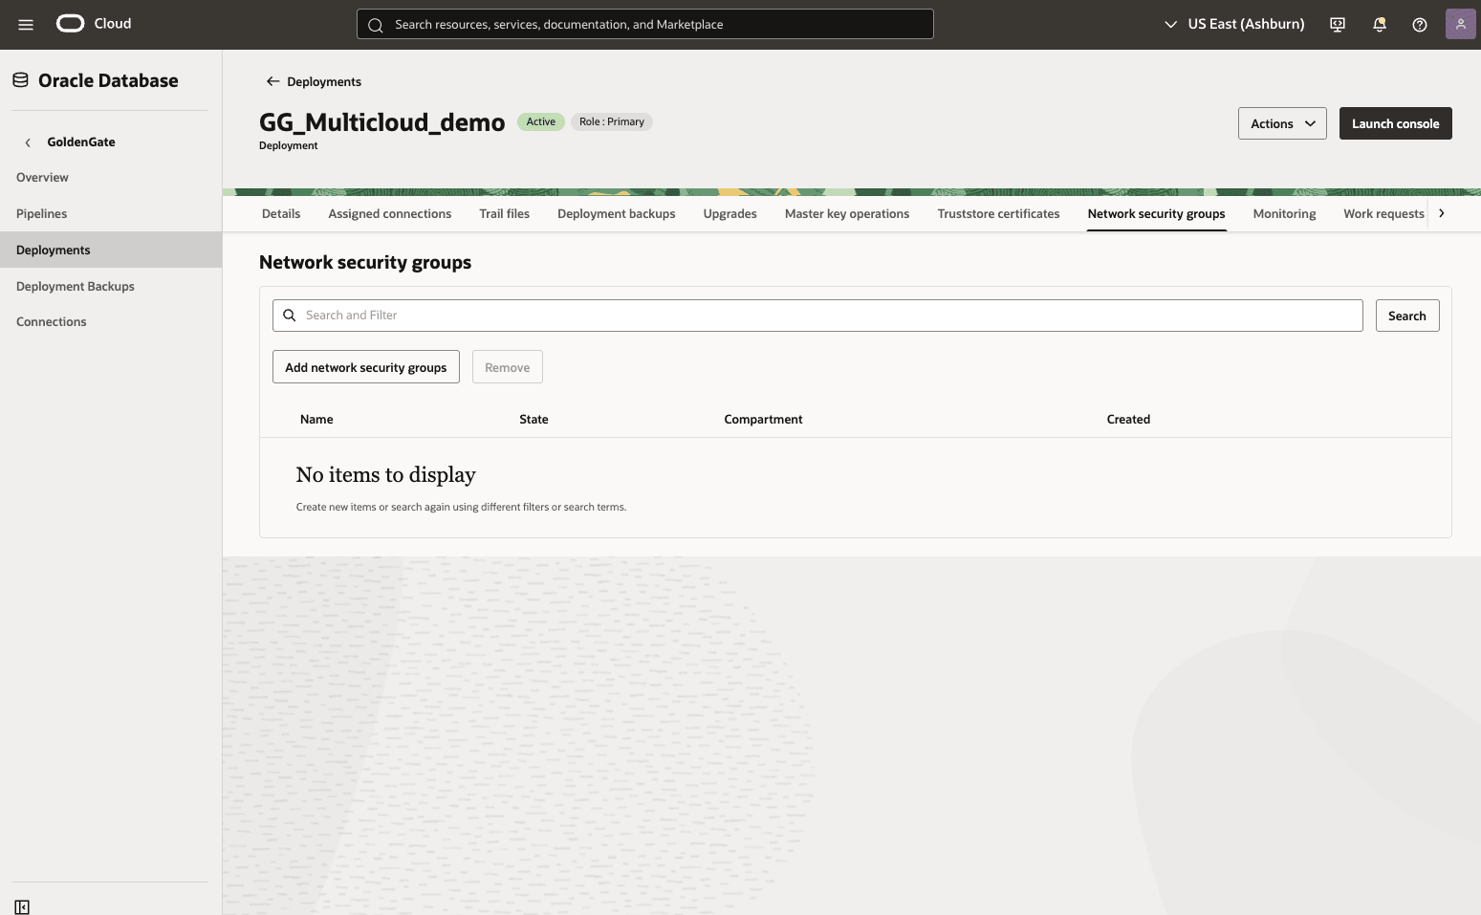Open the notifications bell

(x=1378, y=24)
